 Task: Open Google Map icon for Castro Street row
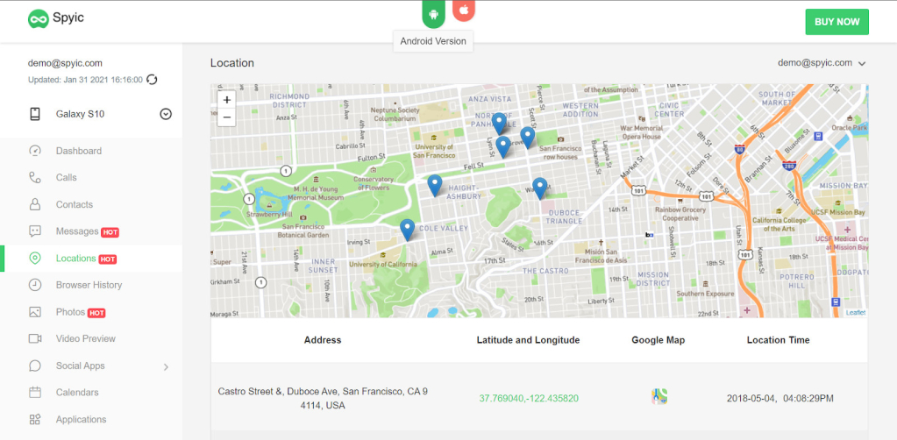[659, 396]
